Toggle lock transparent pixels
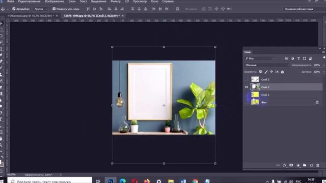This screenshot has height=183, width=326. point(260,72)
